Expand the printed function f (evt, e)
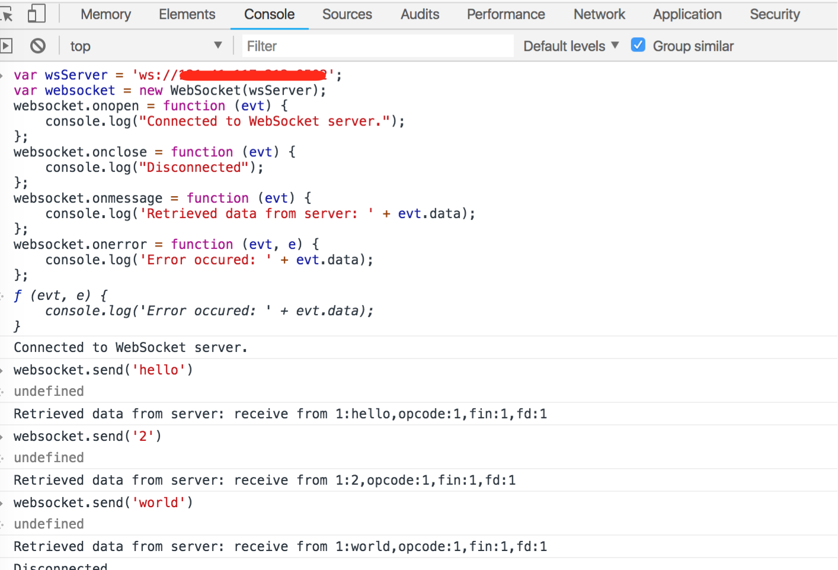Image resolution: width=838 pixels, height=570 pixels. (5, 294)
